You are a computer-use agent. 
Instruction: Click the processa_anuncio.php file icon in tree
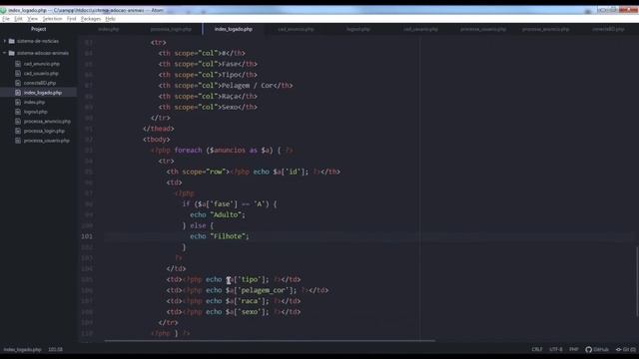[18, 122]
